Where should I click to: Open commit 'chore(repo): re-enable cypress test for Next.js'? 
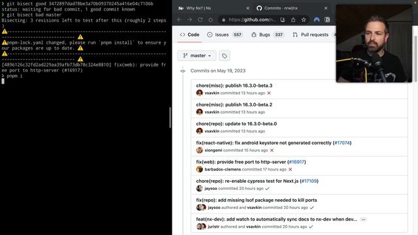[x=248, y=181]
